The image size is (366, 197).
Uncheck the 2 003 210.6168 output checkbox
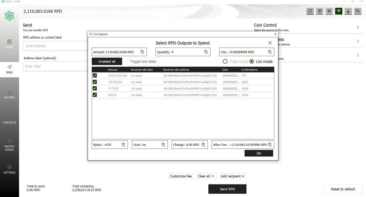pos(95,76)
